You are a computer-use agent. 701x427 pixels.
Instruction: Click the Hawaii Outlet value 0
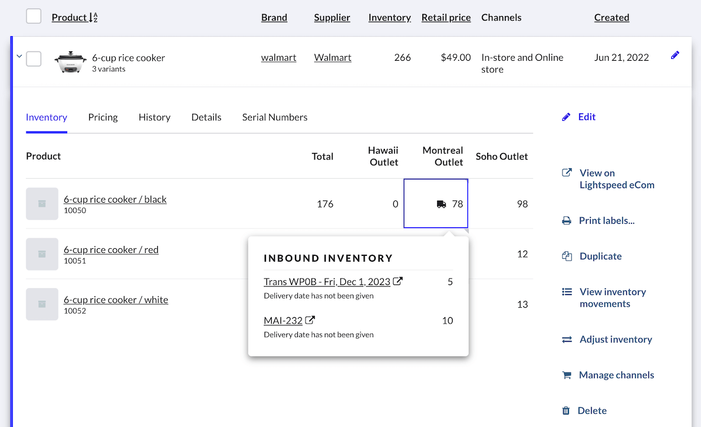pos(395,204)
